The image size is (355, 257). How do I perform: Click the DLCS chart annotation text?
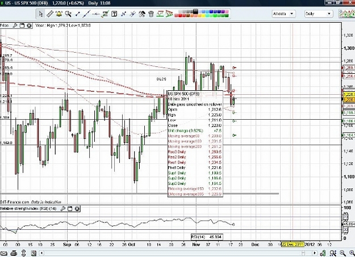161,79
